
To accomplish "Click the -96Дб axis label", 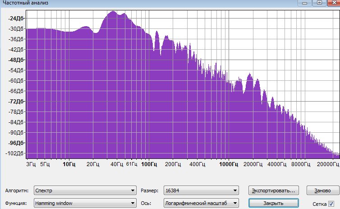I will pyautogui.click(x=16, y=143).
